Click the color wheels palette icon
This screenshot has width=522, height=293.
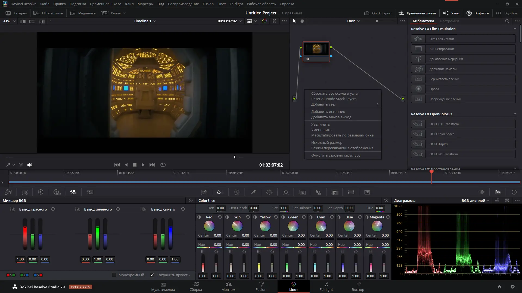point(41,192)
